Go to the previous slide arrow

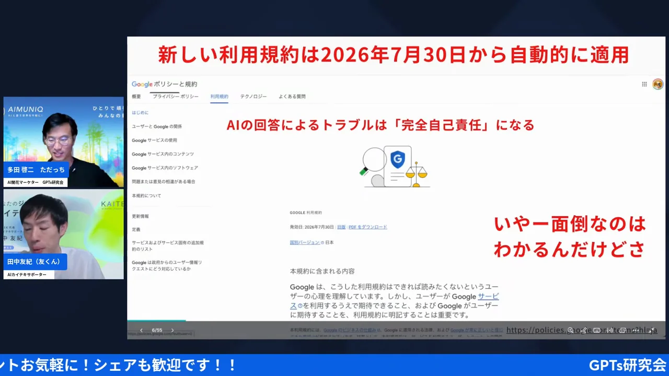pyautogui.click(x=141, y=330)
